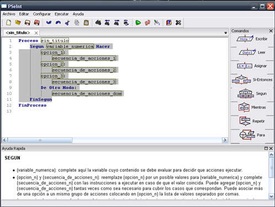The width and height of the screenshot is (275, 207).
Task: Open help with the question mark icon
Action: tap(169, 23)
